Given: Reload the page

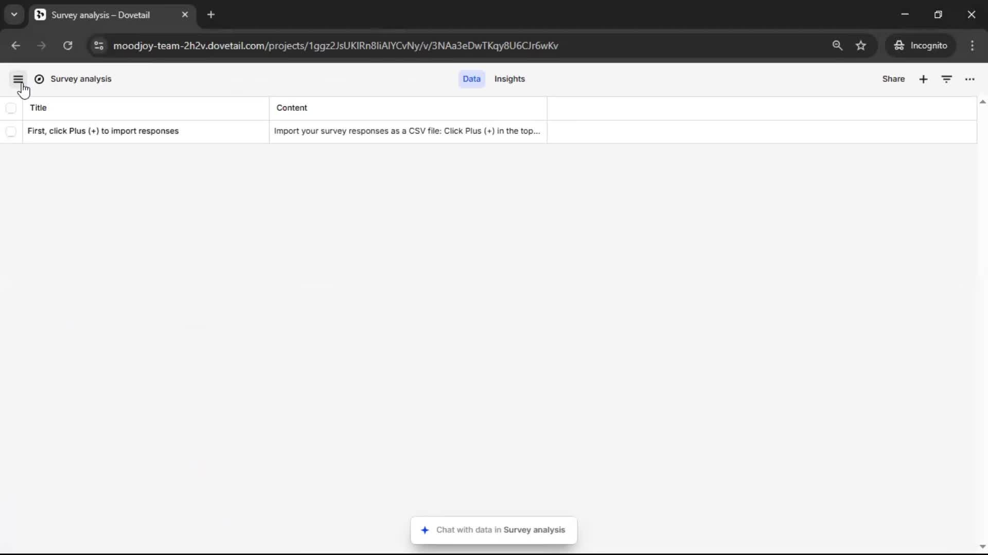Looking at the screenshot, I should click(x=67, y=46).
